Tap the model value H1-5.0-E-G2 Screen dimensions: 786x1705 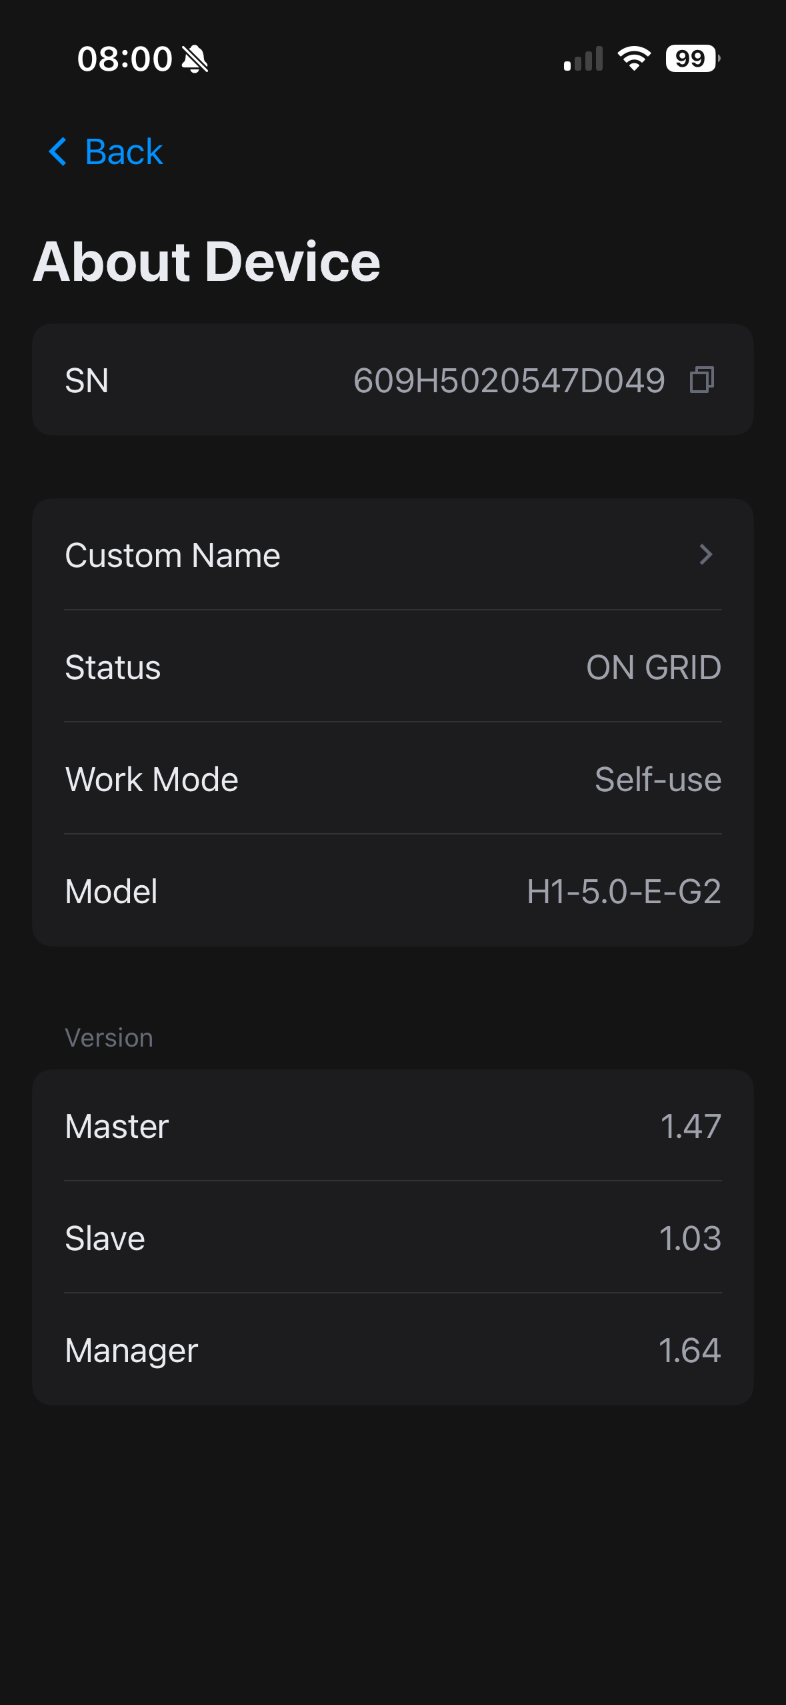click(x=624, y=891)
